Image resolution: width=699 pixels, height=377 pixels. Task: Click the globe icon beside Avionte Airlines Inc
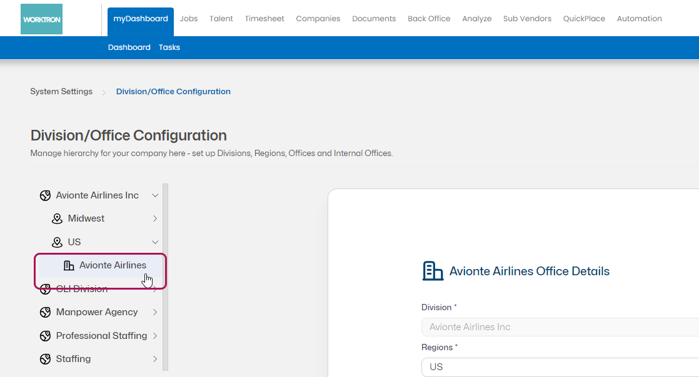(x=45, y=195)
